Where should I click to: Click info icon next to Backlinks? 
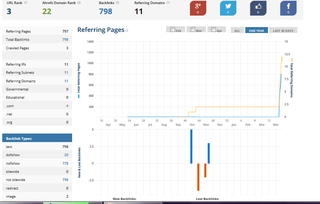click(x=118, y=3)
